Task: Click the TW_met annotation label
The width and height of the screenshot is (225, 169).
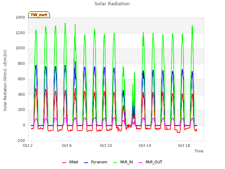Action: (x=39, y=15)
